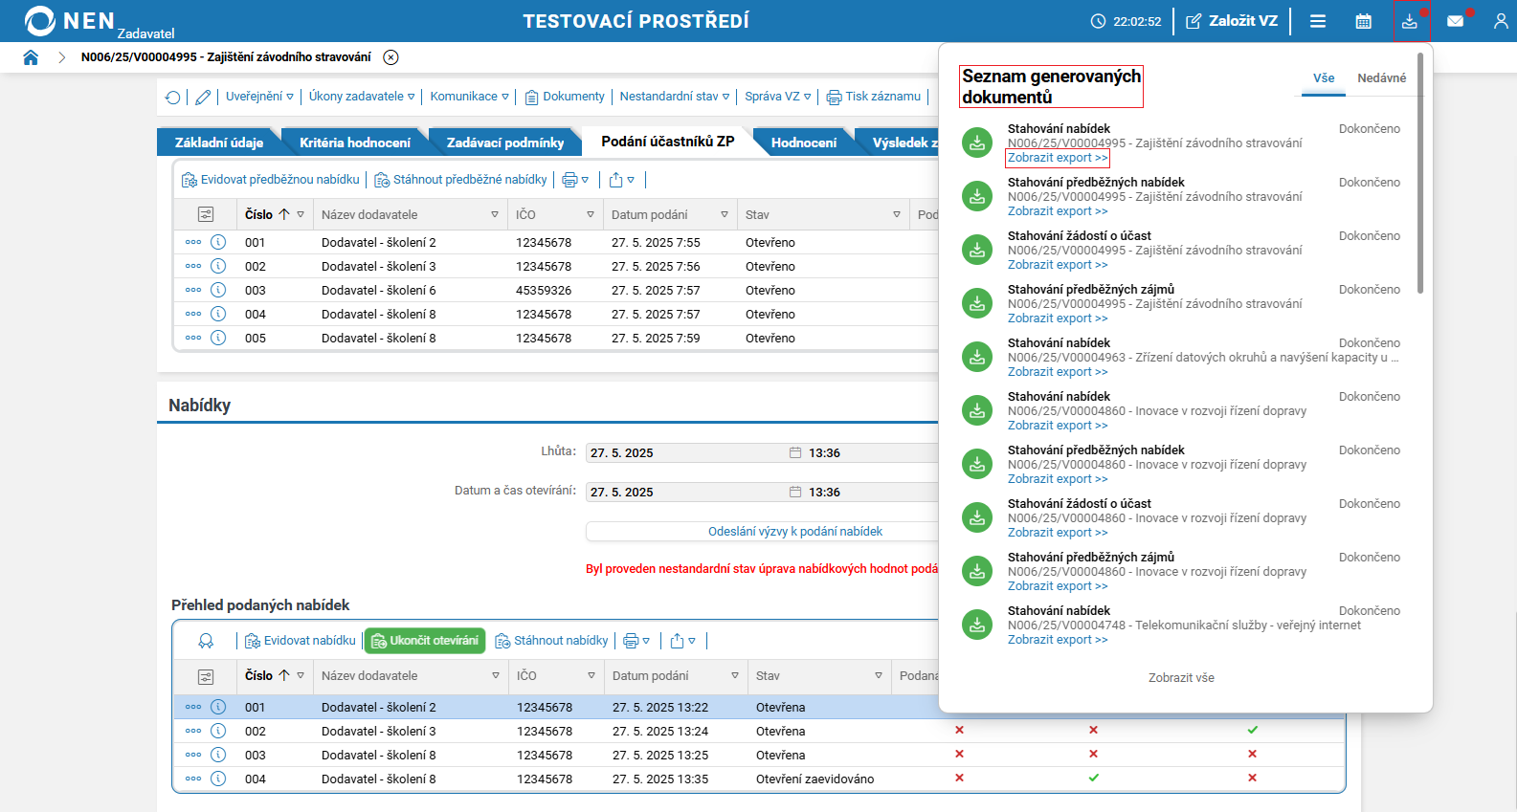1517x812 pixels.
Task: Close the N006/25/V00004995 breadcrumb tab
Action: 390,57
